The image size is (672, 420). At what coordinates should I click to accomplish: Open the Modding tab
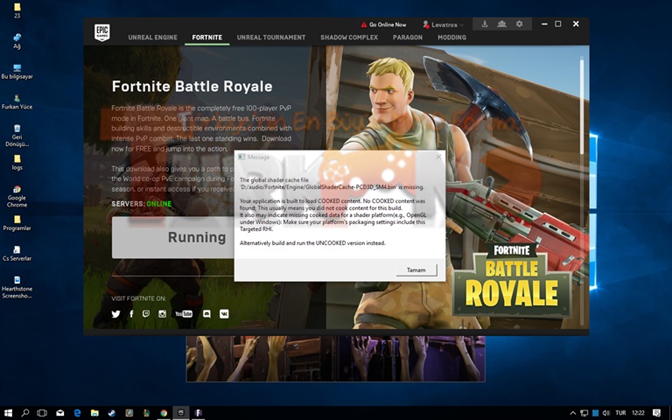[451, 38]
